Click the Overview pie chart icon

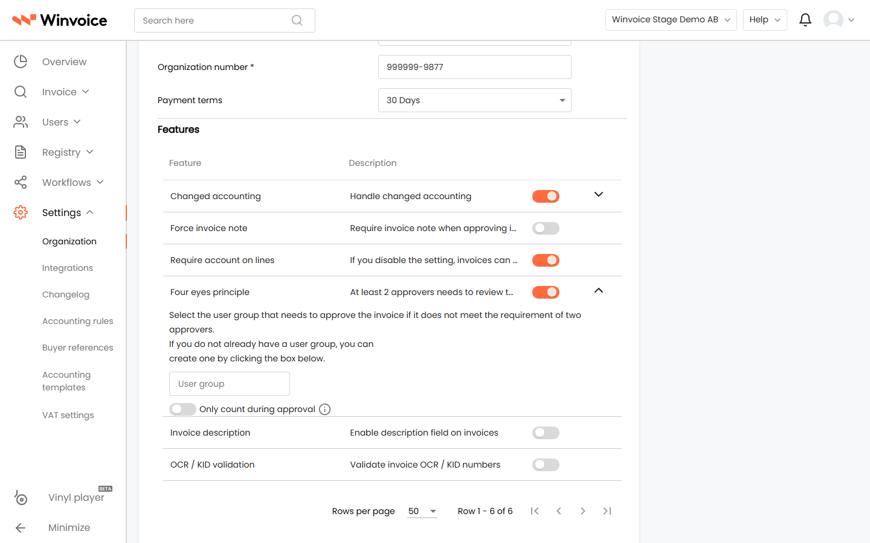click(x=21, y=62)
